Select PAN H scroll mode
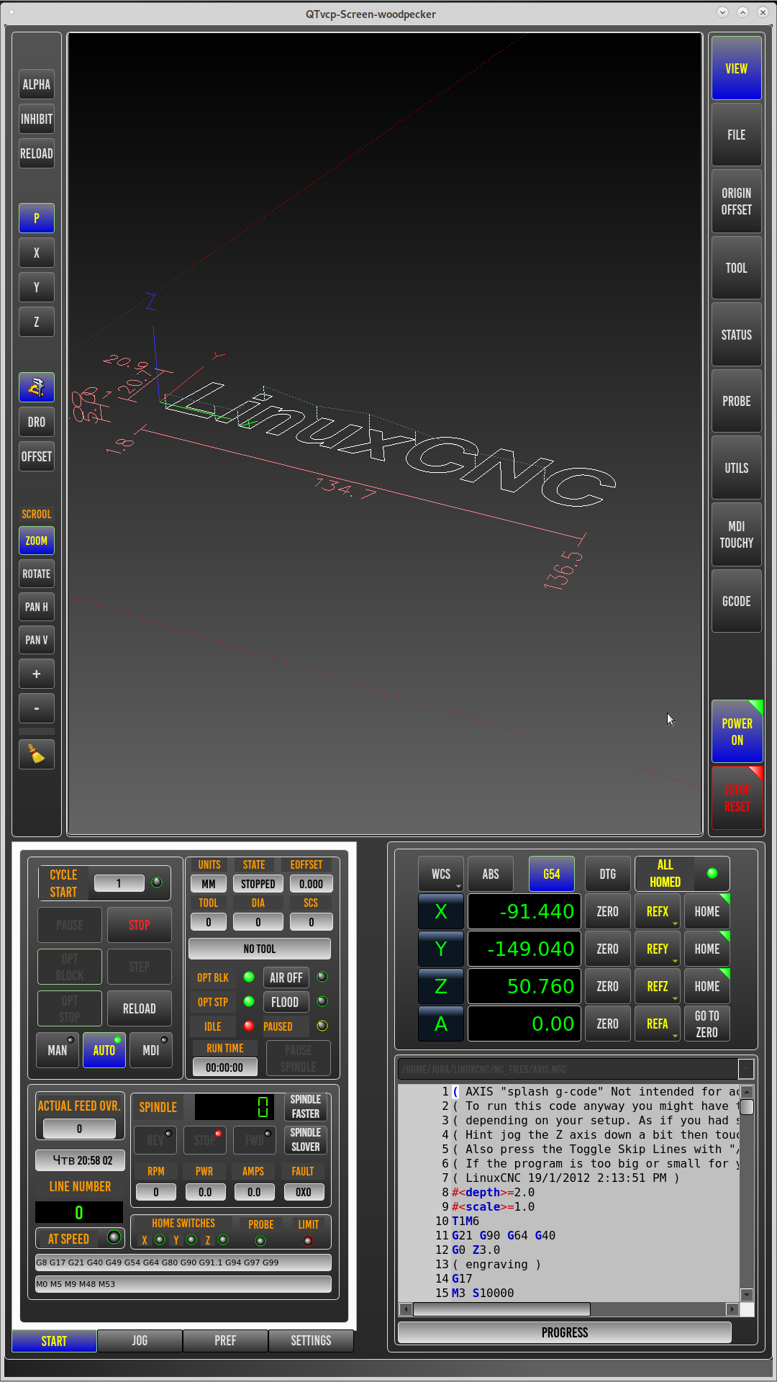Viewport: 777px width, 1382px height. (37, 607)
